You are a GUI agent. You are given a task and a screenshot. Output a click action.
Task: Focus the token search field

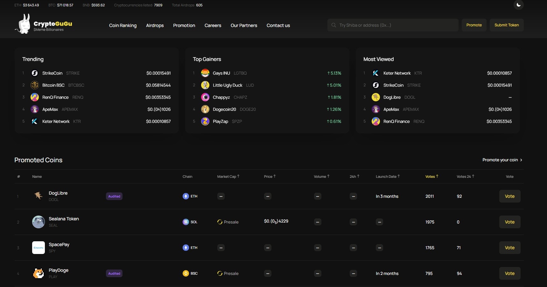[x=393, y=25]
